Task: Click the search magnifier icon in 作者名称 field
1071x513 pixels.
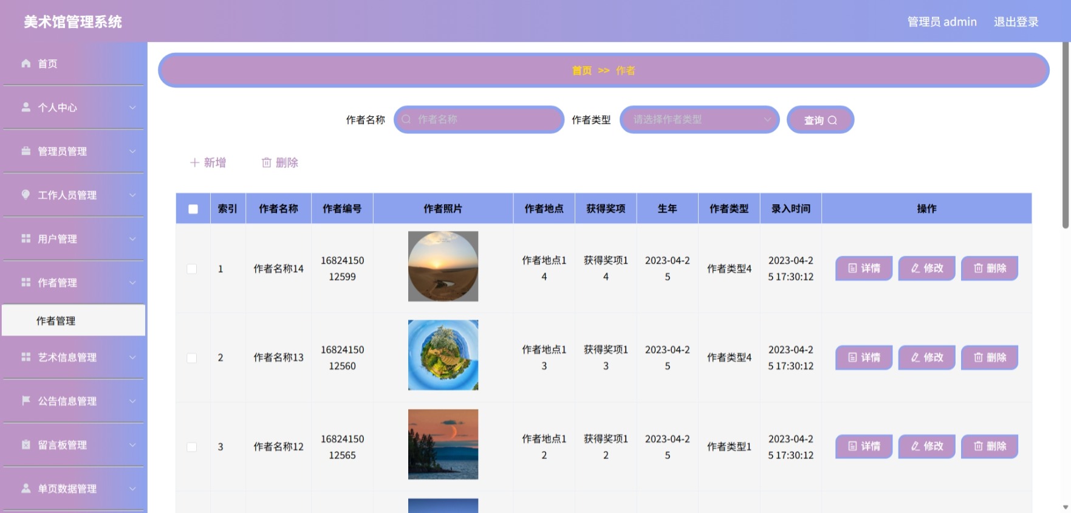Action: [406, 120]
